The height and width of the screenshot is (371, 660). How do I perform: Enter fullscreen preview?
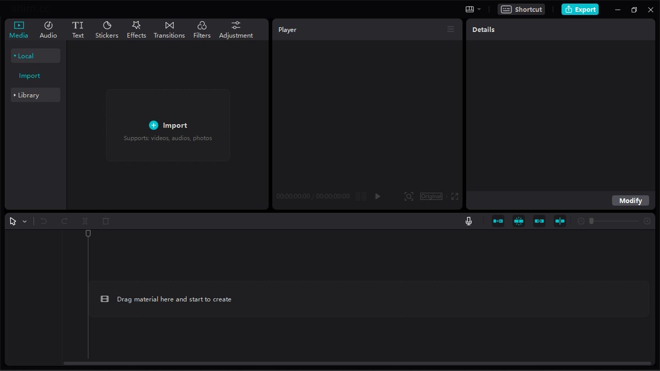455,196
